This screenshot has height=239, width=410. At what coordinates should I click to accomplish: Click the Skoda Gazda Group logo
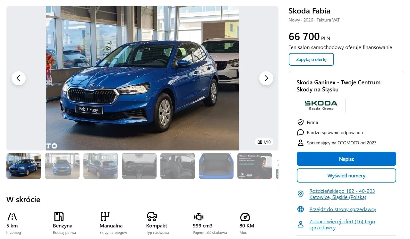click(321, 106)
